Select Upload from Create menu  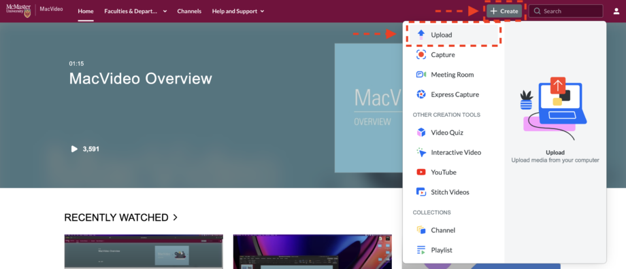[x=453, y=35]
